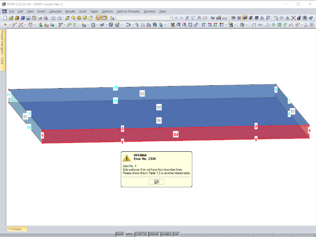Toggle the highlighted numbering display button
The height and width of the screenshot is (237, 316).
(245, 18)
